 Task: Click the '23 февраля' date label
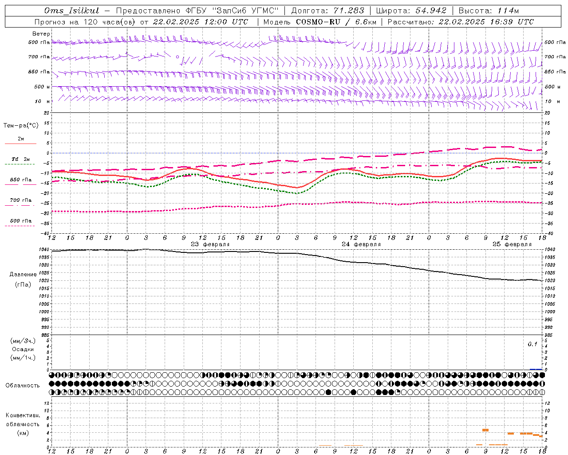tap(210, 244)
